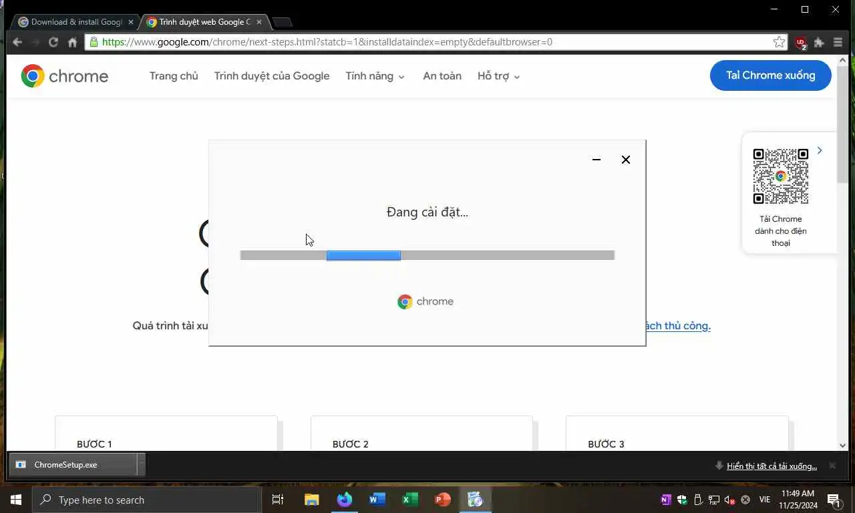The image size is (855, 513).
Task: Click the Chrome logo in the page header
Action: click(64, 76)
